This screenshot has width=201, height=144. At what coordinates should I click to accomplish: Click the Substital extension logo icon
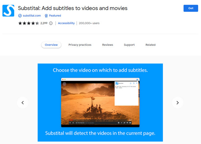point(8,11)
